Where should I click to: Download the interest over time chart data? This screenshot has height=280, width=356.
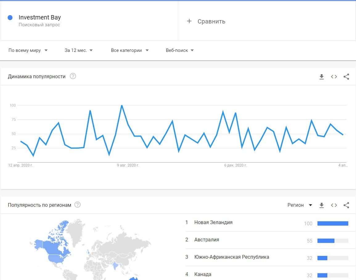pos(321,77)
